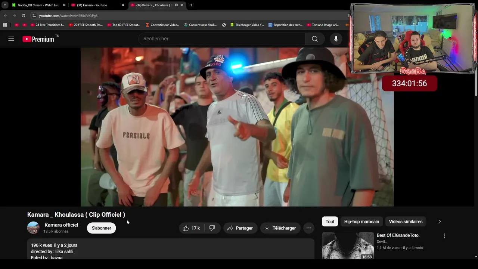Download video with Télécharger button
Viewport: 478px width, 269px height.
click(280, 228)
